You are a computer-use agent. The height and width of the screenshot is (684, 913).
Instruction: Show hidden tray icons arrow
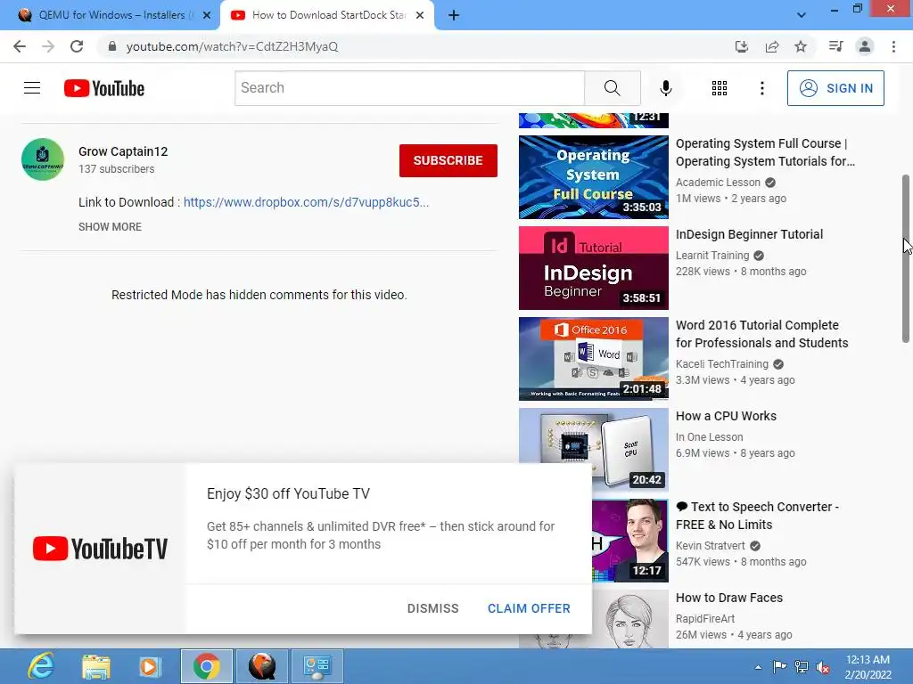point(758,668)
